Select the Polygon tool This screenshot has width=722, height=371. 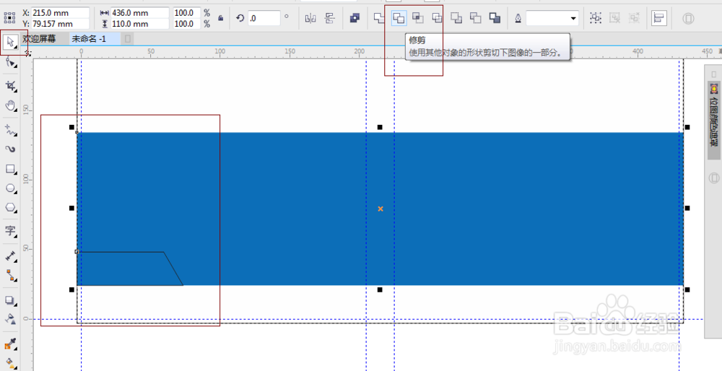pyautogui.click(x=10, y=208)
